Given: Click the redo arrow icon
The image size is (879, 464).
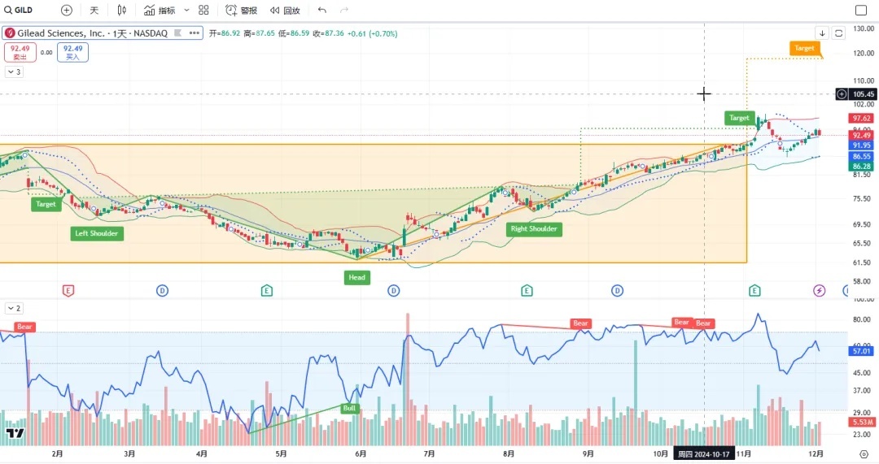Looking at the screenshot, I should (x=344, y=10).
